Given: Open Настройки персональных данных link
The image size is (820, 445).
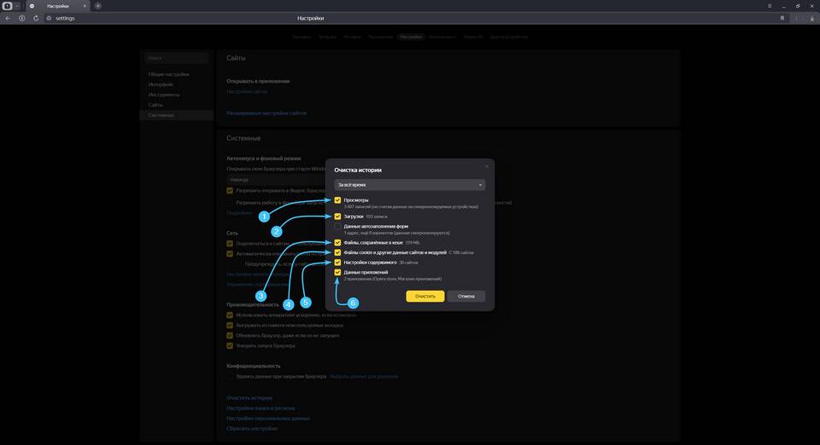Looking at the screenshot, I should pos(267,419).
